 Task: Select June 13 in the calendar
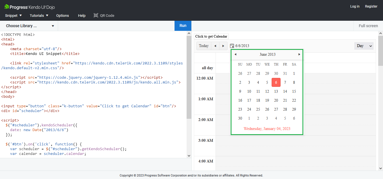276,91
